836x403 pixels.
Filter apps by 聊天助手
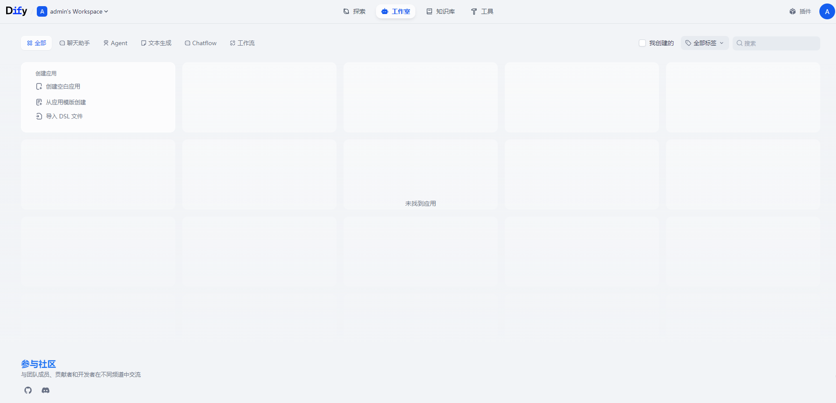[x=75, y=43]
